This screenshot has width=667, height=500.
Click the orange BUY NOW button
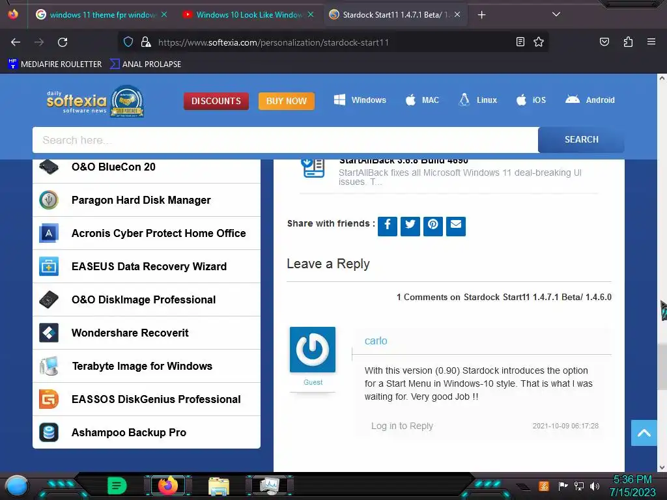pyautogui.click(x=287, y=101)
